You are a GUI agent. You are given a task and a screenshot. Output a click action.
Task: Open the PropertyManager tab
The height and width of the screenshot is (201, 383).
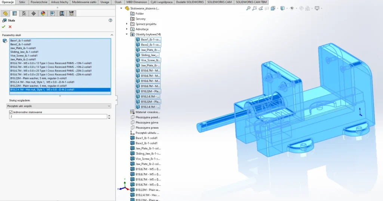[x=15, y=13]
